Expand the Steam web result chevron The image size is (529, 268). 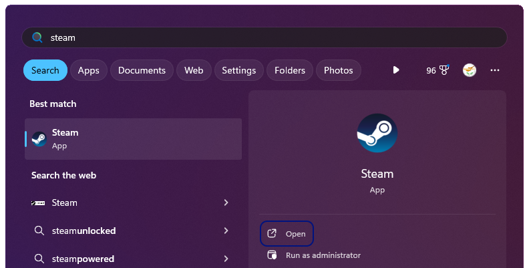tap(226, 203)
